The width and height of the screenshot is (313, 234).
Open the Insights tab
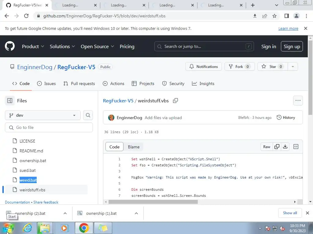tap(203, 83)
